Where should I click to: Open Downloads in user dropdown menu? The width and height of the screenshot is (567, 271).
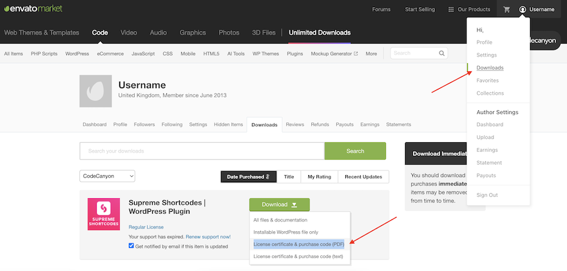tap(490, 68)
